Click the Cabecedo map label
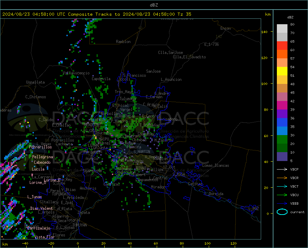Screen dimensions: 308x248 [42, 162]
